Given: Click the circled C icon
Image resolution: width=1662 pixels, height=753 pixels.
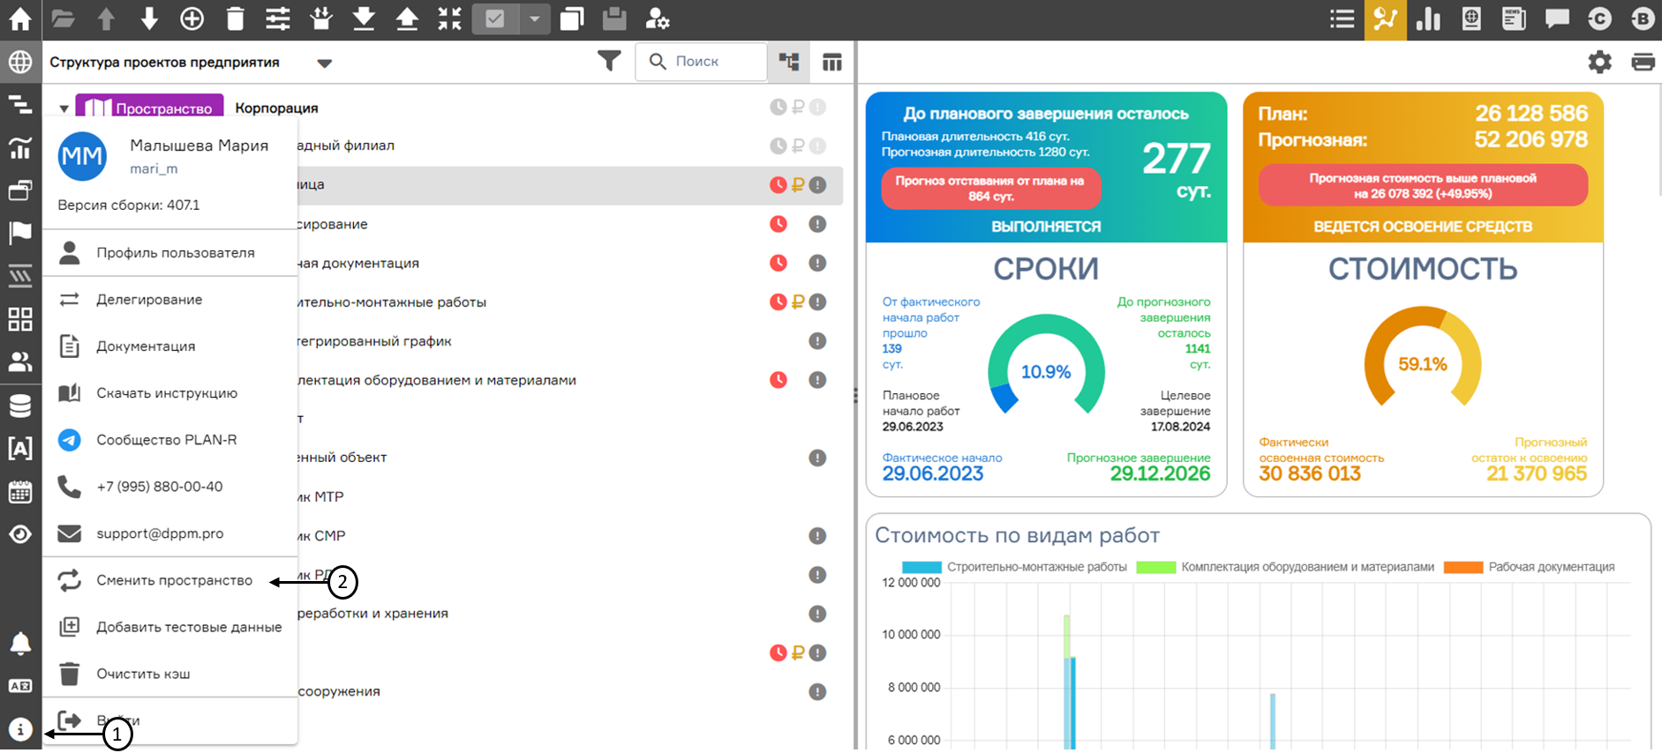Looking at the screenshot, I should (x=1599, y=19).
